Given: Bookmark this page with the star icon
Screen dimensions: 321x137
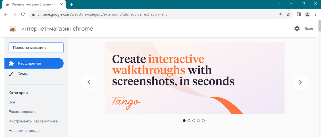Looking at the screenshot, I should click(x=288, y=14).
